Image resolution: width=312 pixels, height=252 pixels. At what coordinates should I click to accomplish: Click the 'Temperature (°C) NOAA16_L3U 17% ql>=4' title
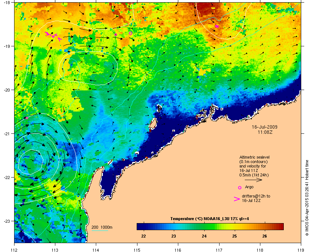(209, 219)
